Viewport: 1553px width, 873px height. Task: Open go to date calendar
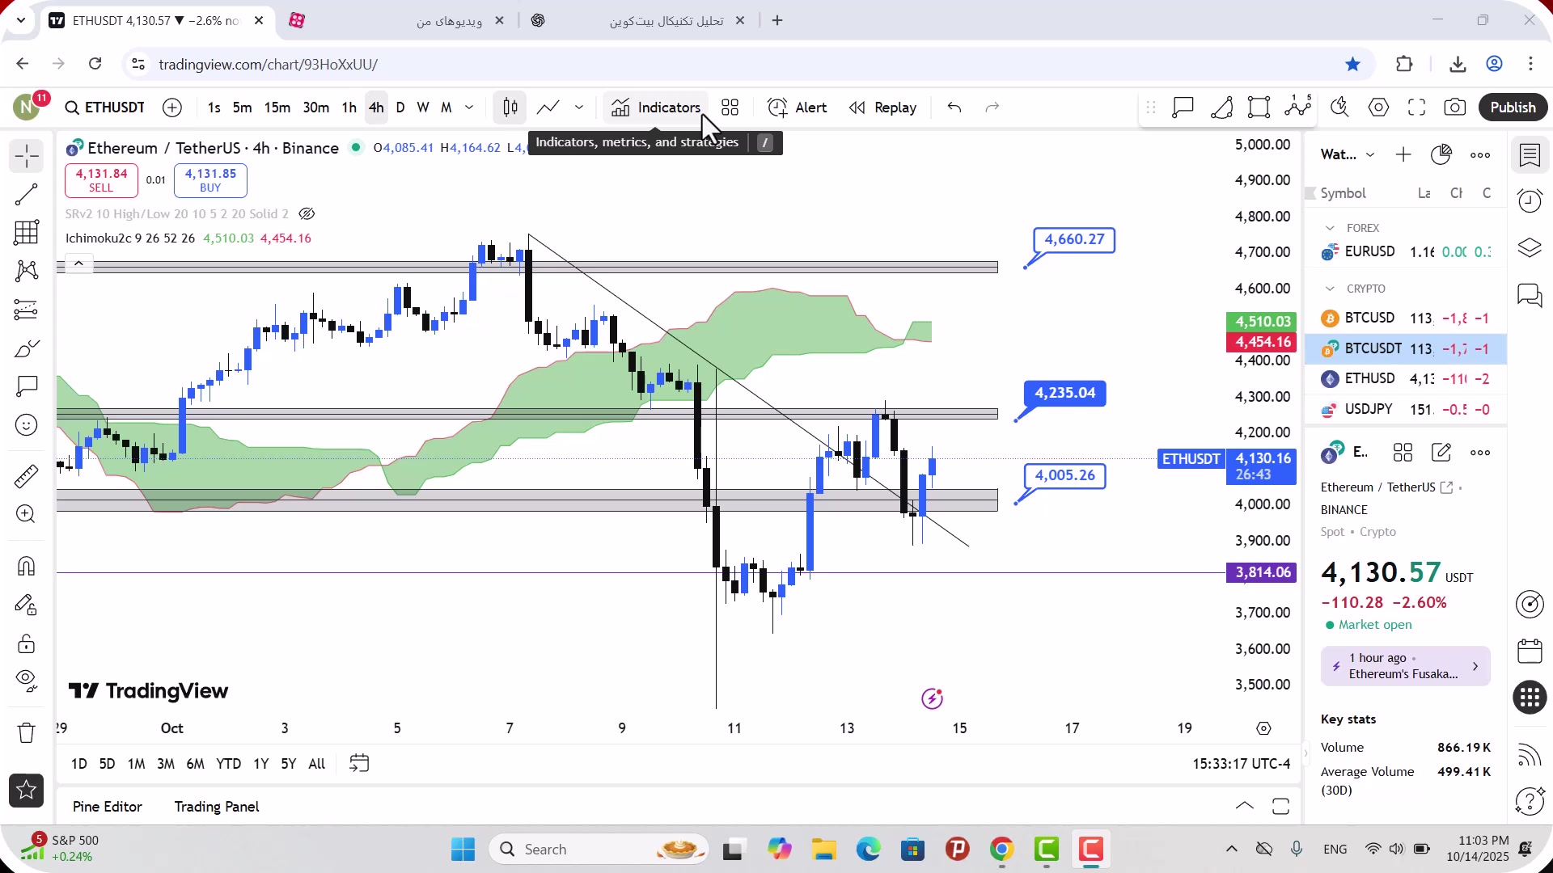pyautogui.click(x=359, y=763)
